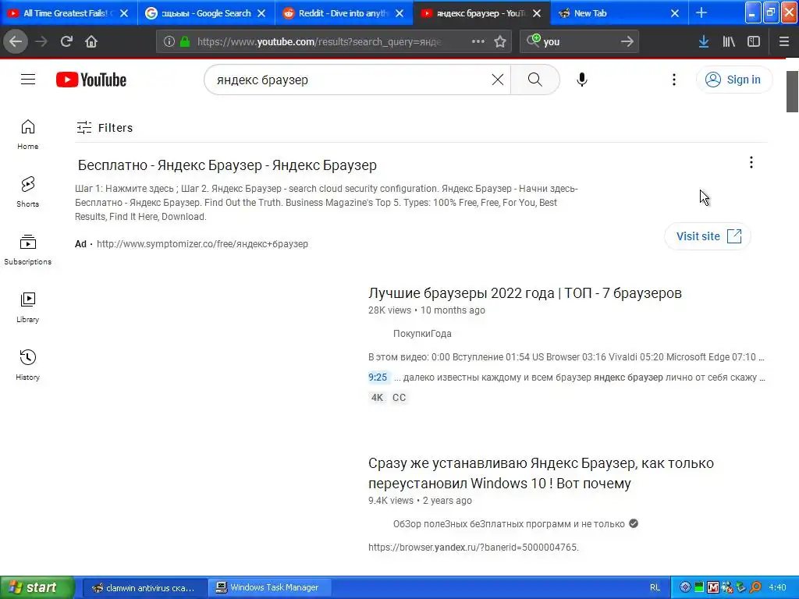This screenshot has height=599, width=799.
Task: Click the browser search box containing 'you'
Action: point(578,42)
